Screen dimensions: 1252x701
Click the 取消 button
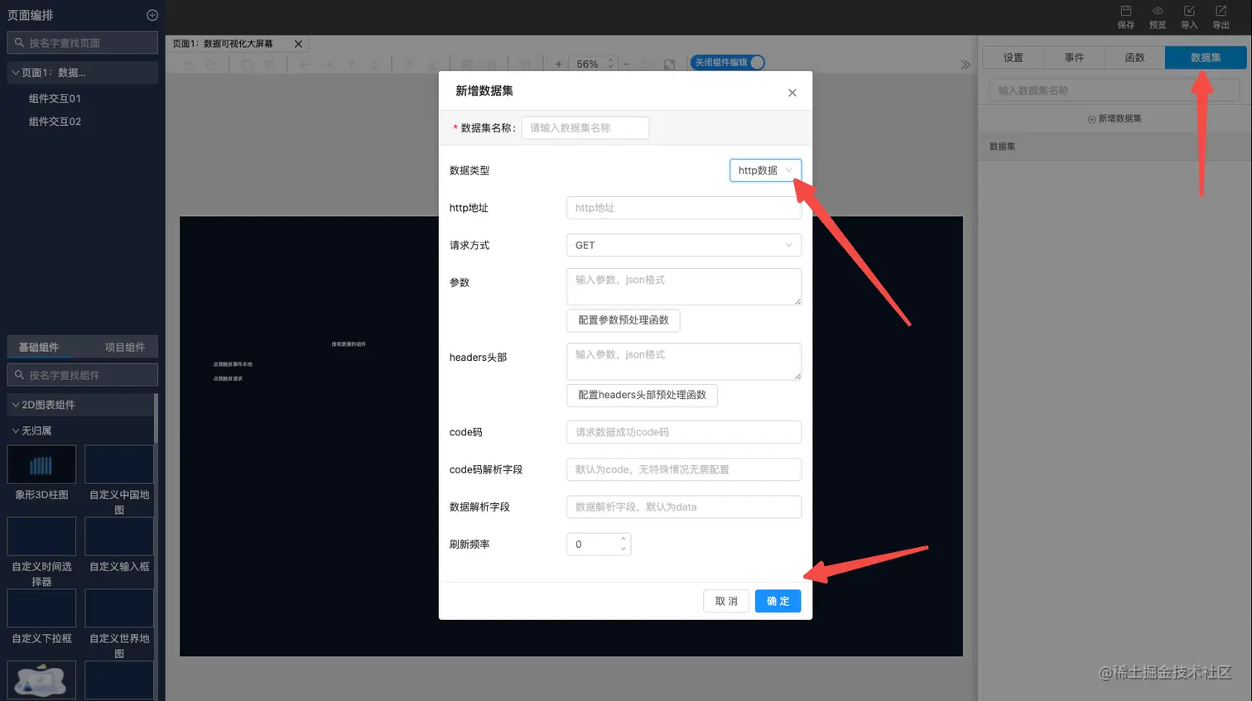pyautogui.click(x=726, y=601)
